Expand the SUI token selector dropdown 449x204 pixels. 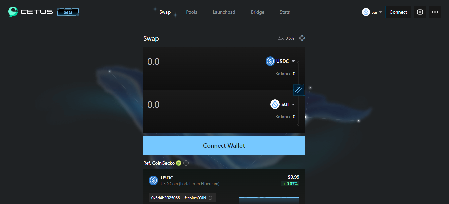coord(283,104)
